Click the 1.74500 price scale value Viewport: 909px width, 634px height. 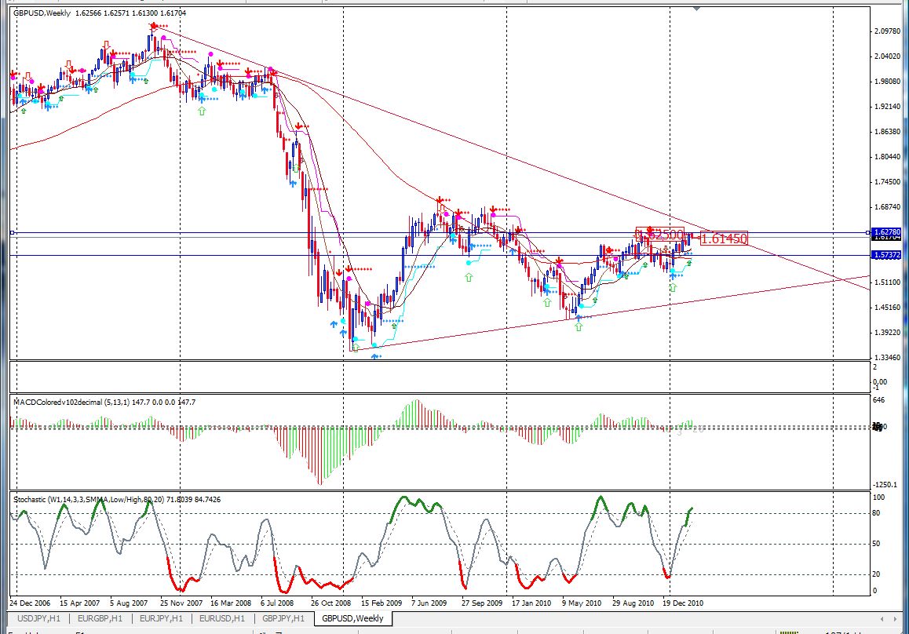(887, 182)
